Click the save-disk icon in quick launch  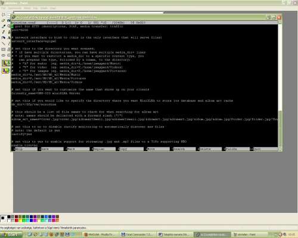67,234
